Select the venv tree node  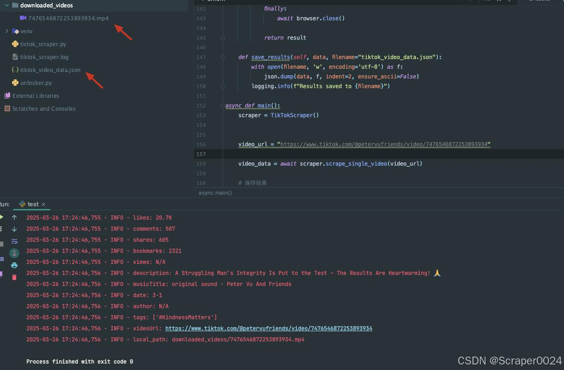[x=26, y=31]
